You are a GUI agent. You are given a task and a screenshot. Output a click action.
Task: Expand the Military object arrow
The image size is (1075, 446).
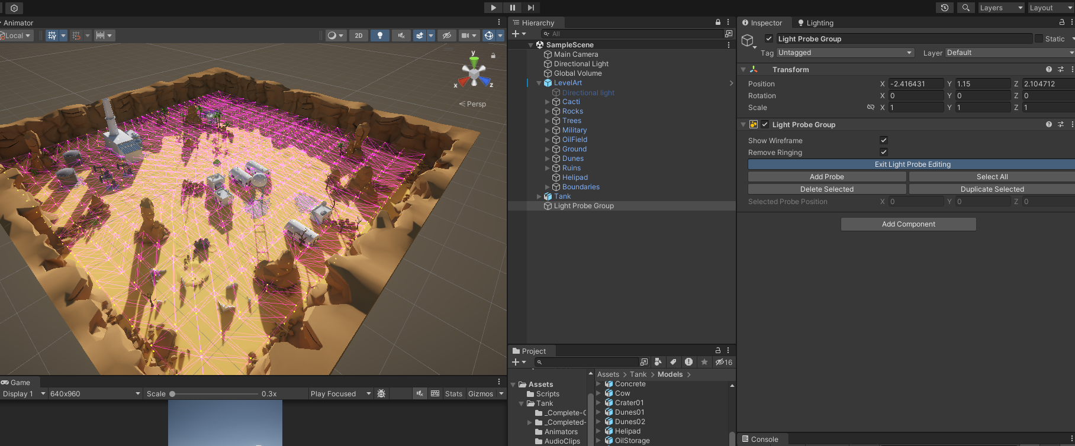click(x=547, y=130)
